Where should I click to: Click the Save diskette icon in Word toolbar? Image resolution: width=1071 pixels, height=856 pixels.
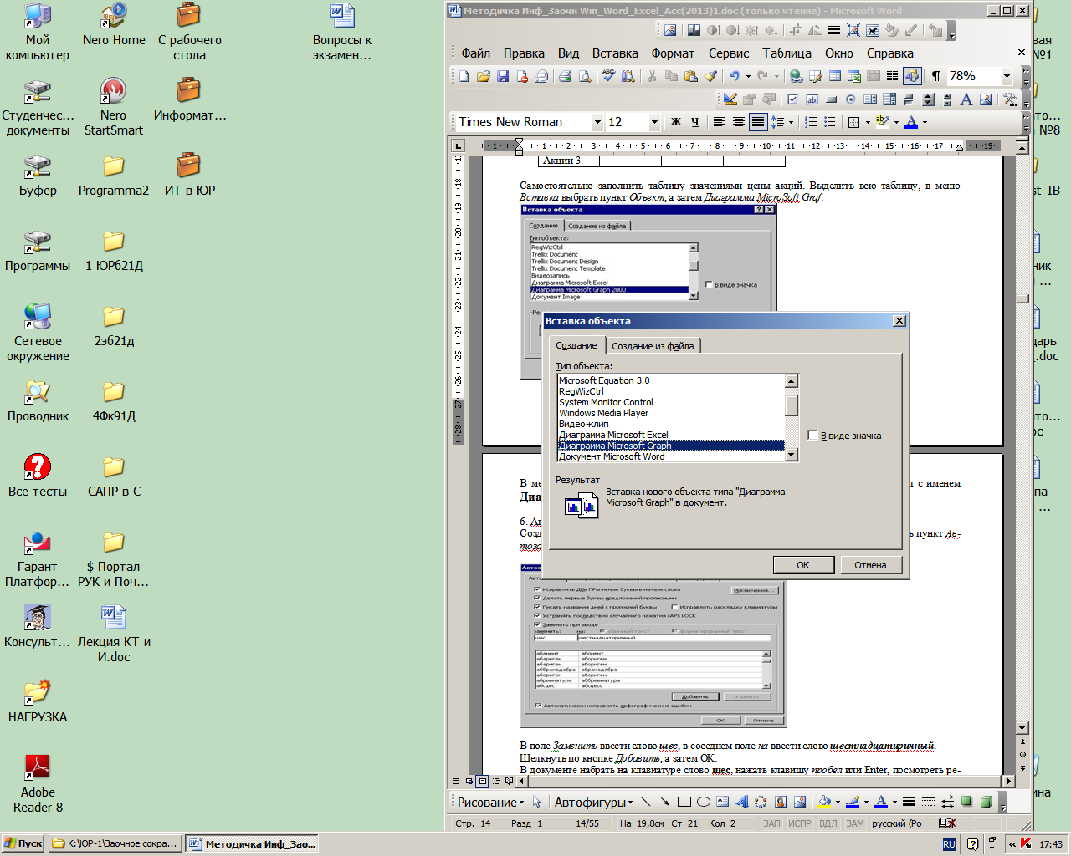(503, 76)
